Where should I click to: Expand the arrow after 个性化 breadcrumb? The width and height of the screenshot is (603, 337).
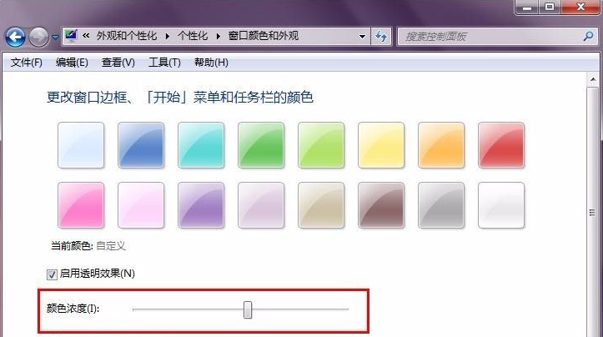pyautogui.click(x=220, y=37)
